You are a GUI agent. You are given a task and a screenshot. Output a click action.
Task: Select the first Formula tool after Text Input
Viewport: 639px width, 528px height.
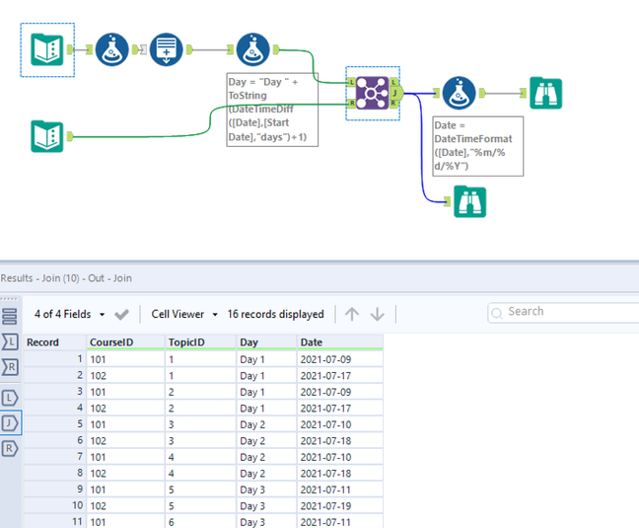click(x=111, y=49)
